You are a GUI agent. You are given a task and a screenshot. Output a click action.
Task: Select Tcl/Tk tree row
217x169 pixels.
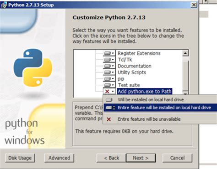tap(125, 60)
